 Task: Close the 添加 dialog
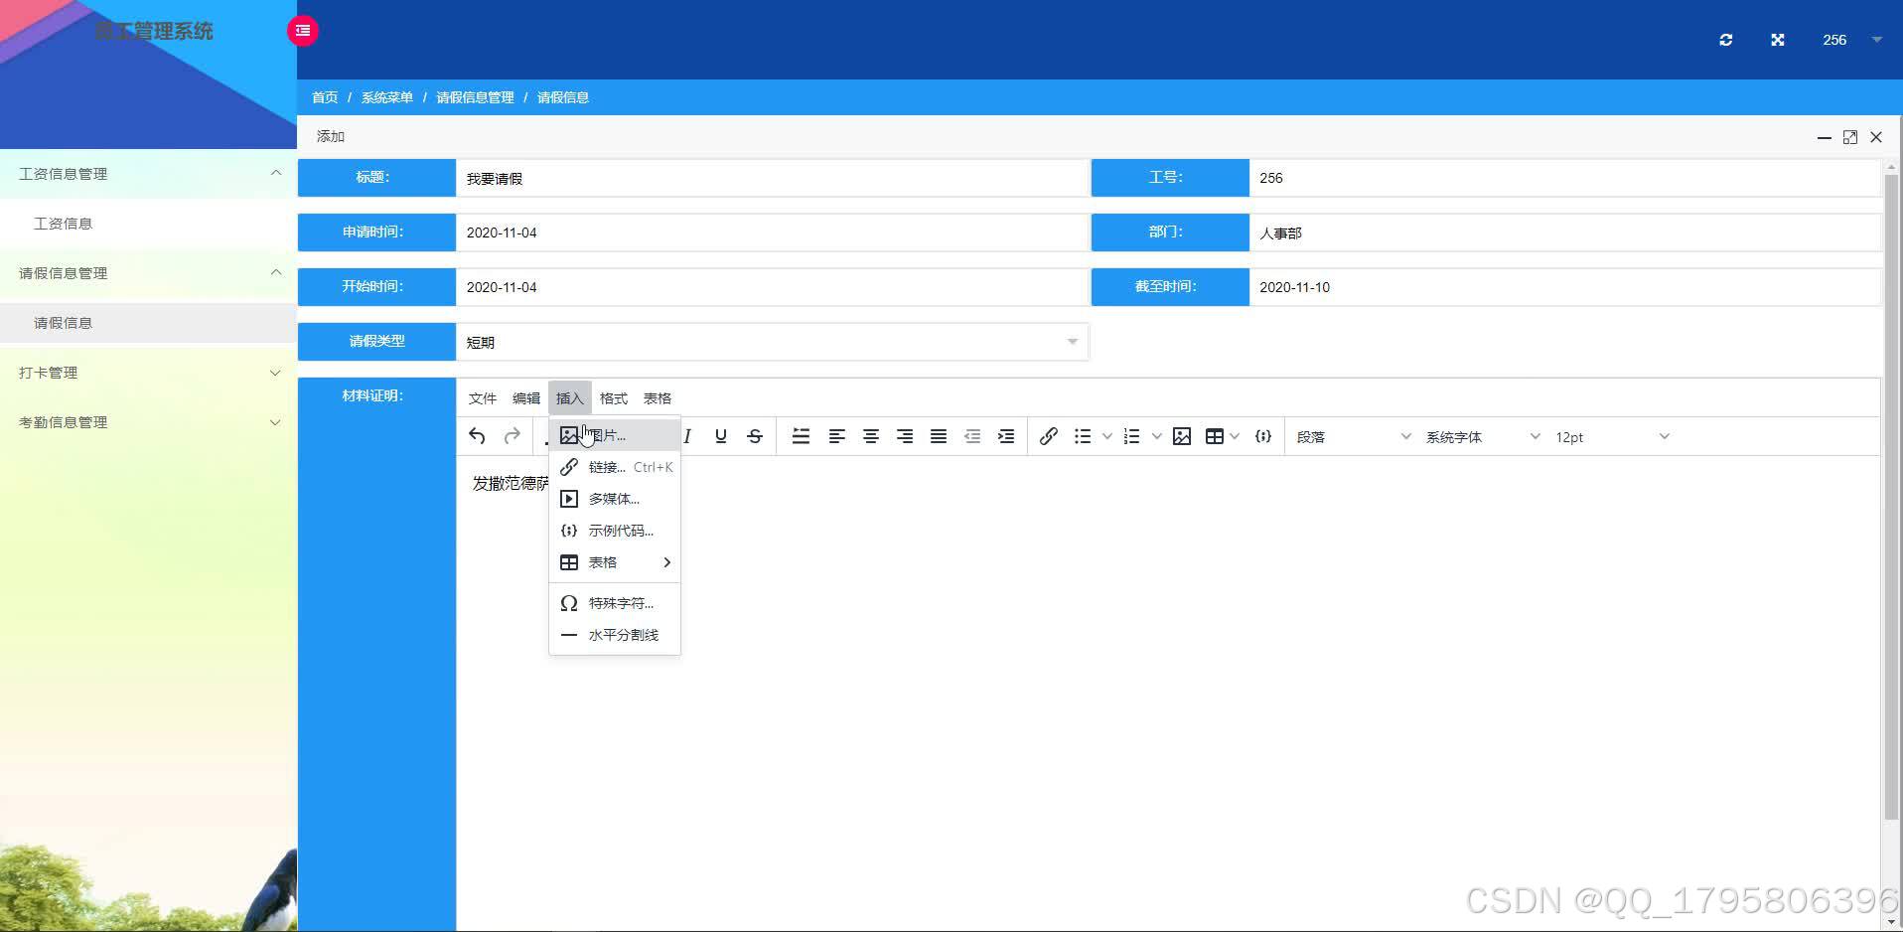(1876, 137)
